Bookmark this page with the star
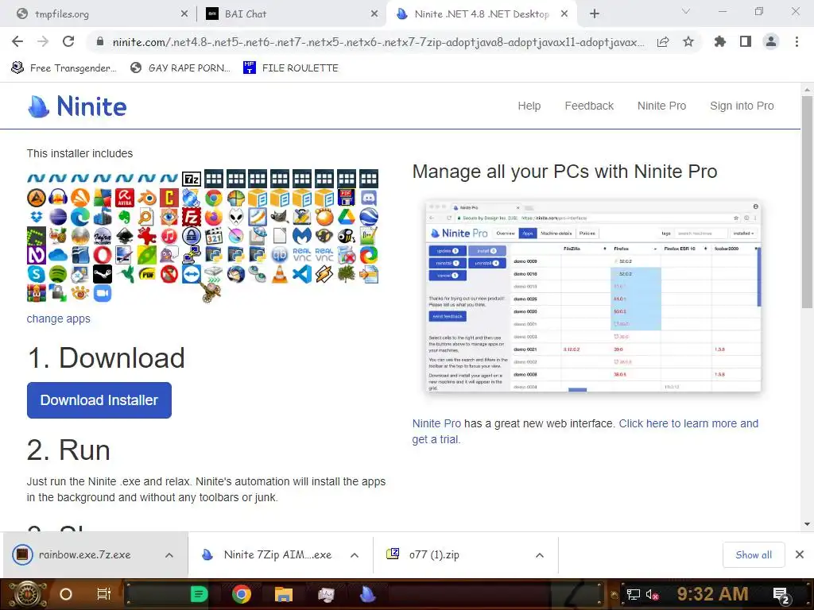The width and height of the screenshot is (814, 610). [688, 41]
